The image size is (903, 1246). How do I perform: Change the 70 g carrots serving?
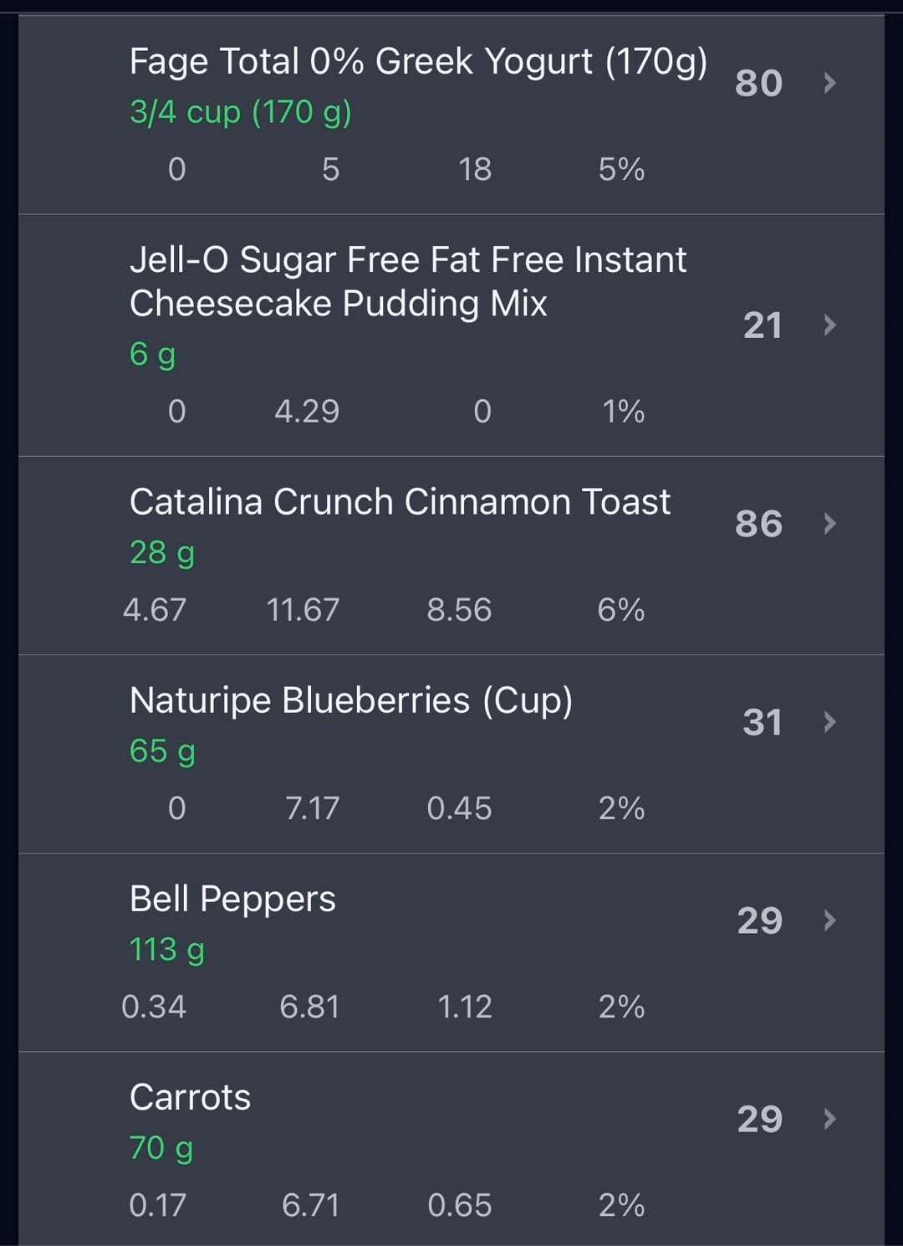(161, 1148)
